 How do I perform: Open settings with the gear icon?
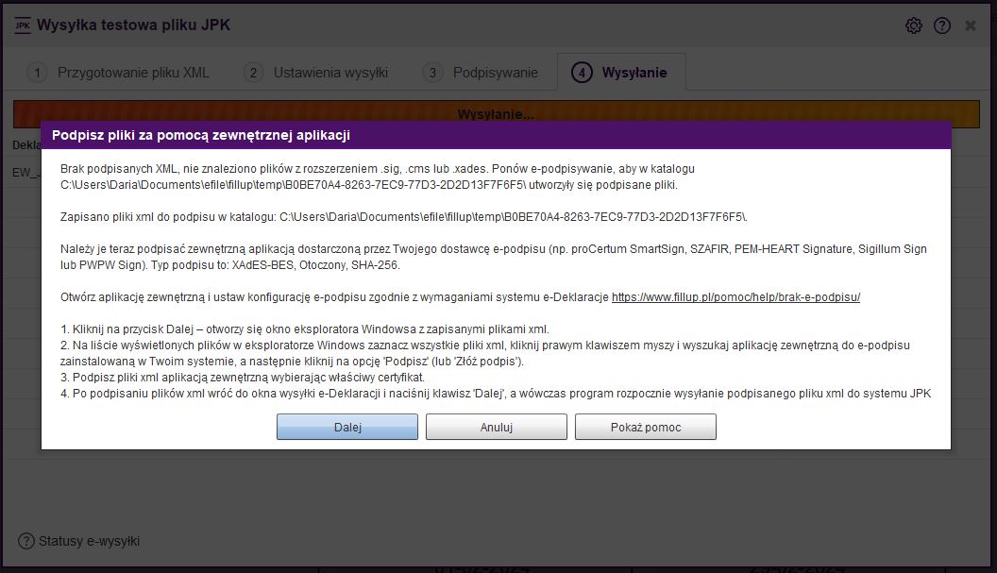coord(913,25)
